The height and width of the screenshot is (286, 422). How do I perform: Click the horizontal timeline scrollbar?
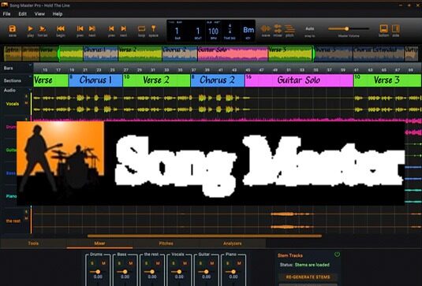pos(204,236)
